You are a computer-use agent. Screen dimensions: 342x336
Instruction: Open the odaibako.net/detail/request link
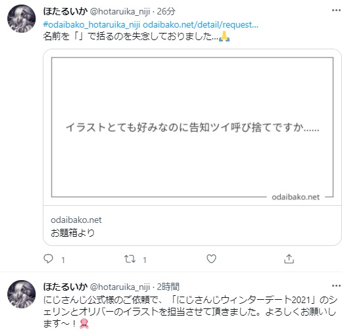(201, 24)
